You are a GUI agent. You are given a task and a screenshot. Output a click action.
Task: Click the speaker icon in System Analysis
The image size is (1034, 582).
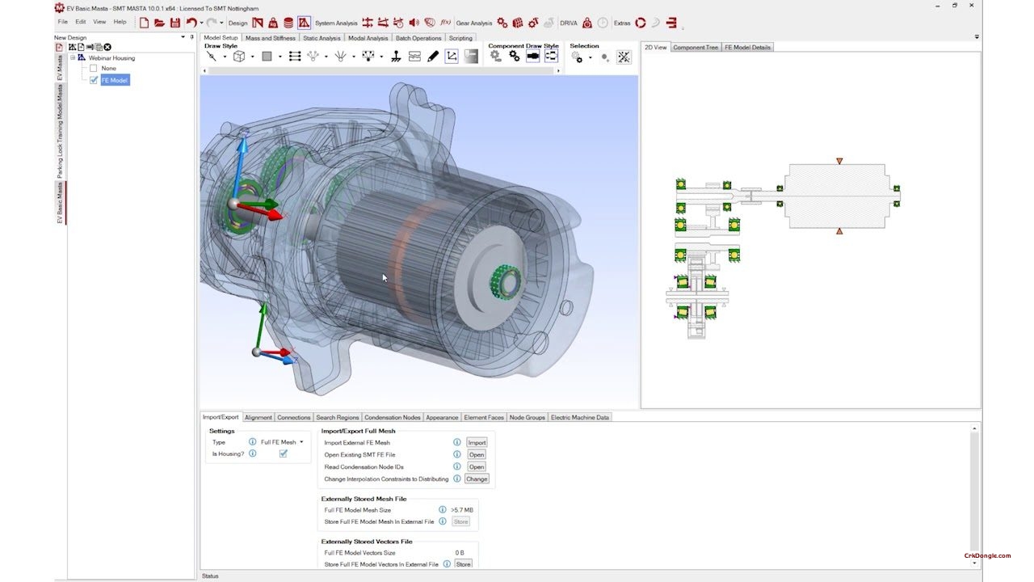414,23
